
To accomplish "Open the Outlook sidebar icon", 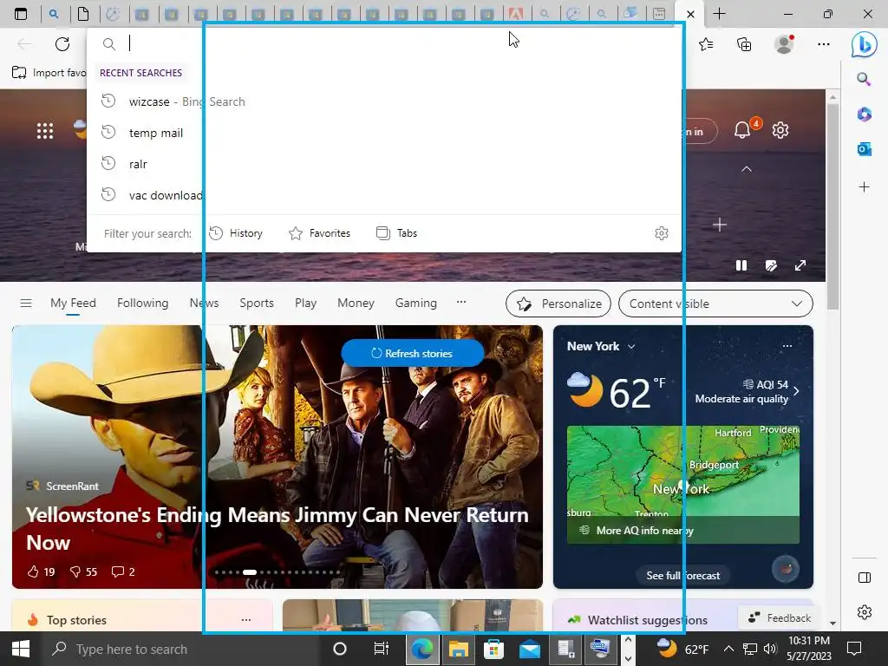I will 865,149.
